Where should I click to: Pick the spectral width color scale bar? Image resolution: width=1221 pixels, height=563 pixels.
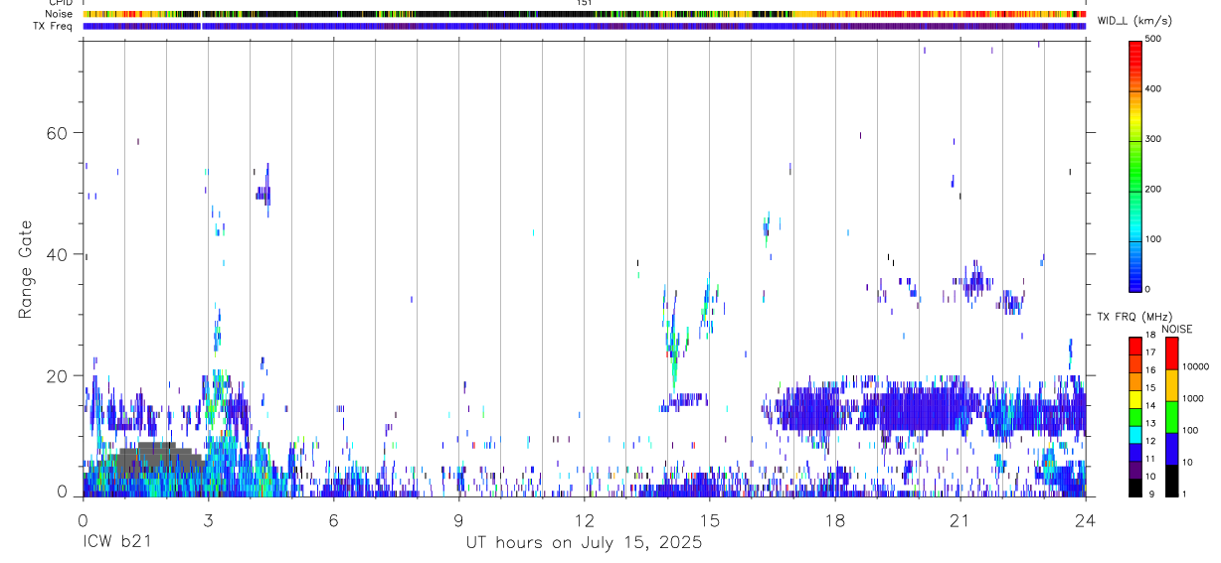pyautogui.click(x=1135, y=165)
